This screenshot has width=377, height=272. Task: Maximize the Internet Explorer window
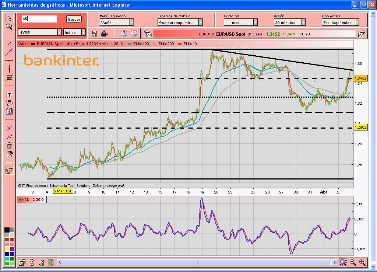tap(363, 4)
